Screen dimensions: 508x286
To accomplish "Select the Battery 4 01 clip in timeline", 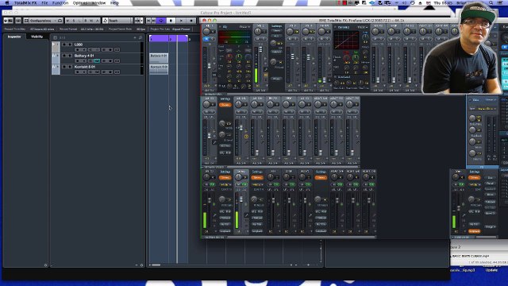I will (x=159, y=58).
